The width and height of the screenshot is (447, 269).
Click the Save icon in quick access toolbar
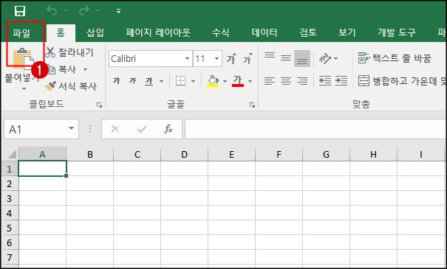pyautogui.click(x=20, y=11)
